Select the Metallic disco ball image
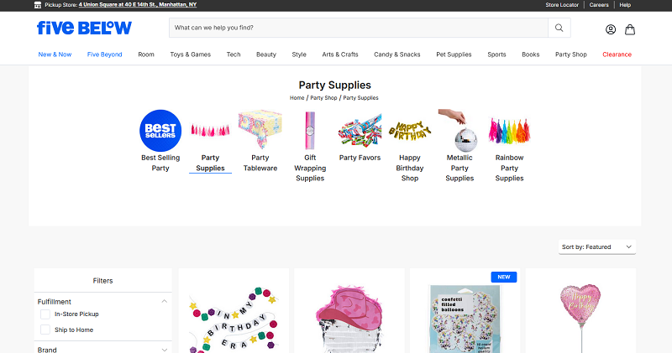 pos(459,131)
